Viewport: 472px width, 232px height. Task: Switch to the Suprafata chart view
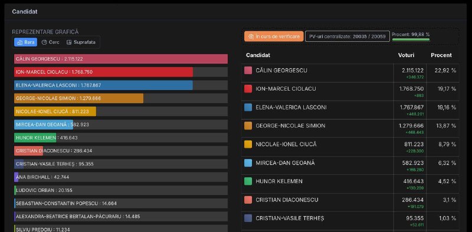(x=81, y=42)
